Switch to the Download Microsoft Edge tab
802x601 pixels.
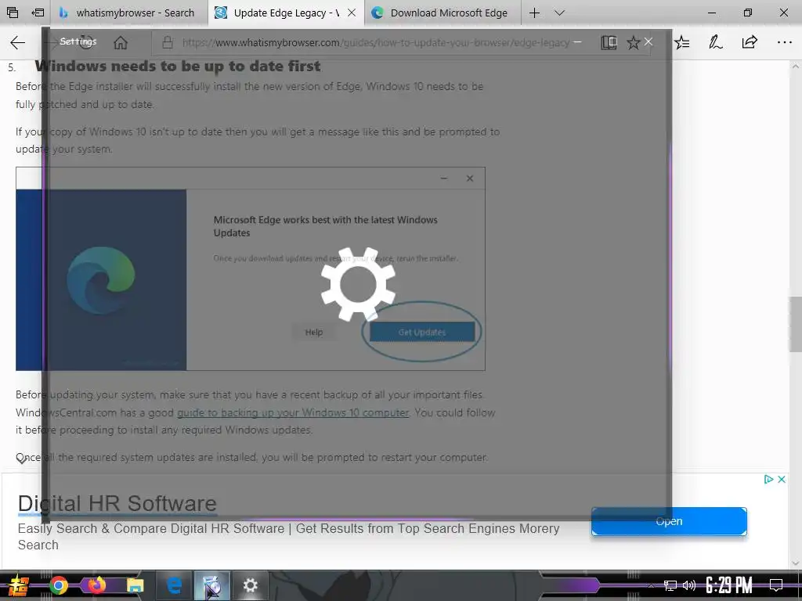443,13
